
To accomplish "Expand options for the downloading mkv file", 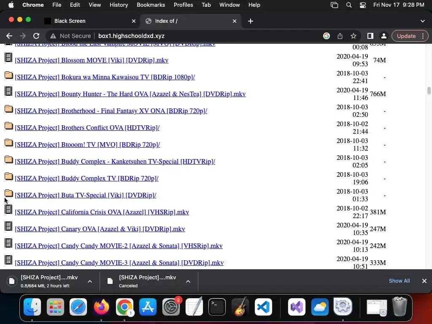I will click(90, 281).
